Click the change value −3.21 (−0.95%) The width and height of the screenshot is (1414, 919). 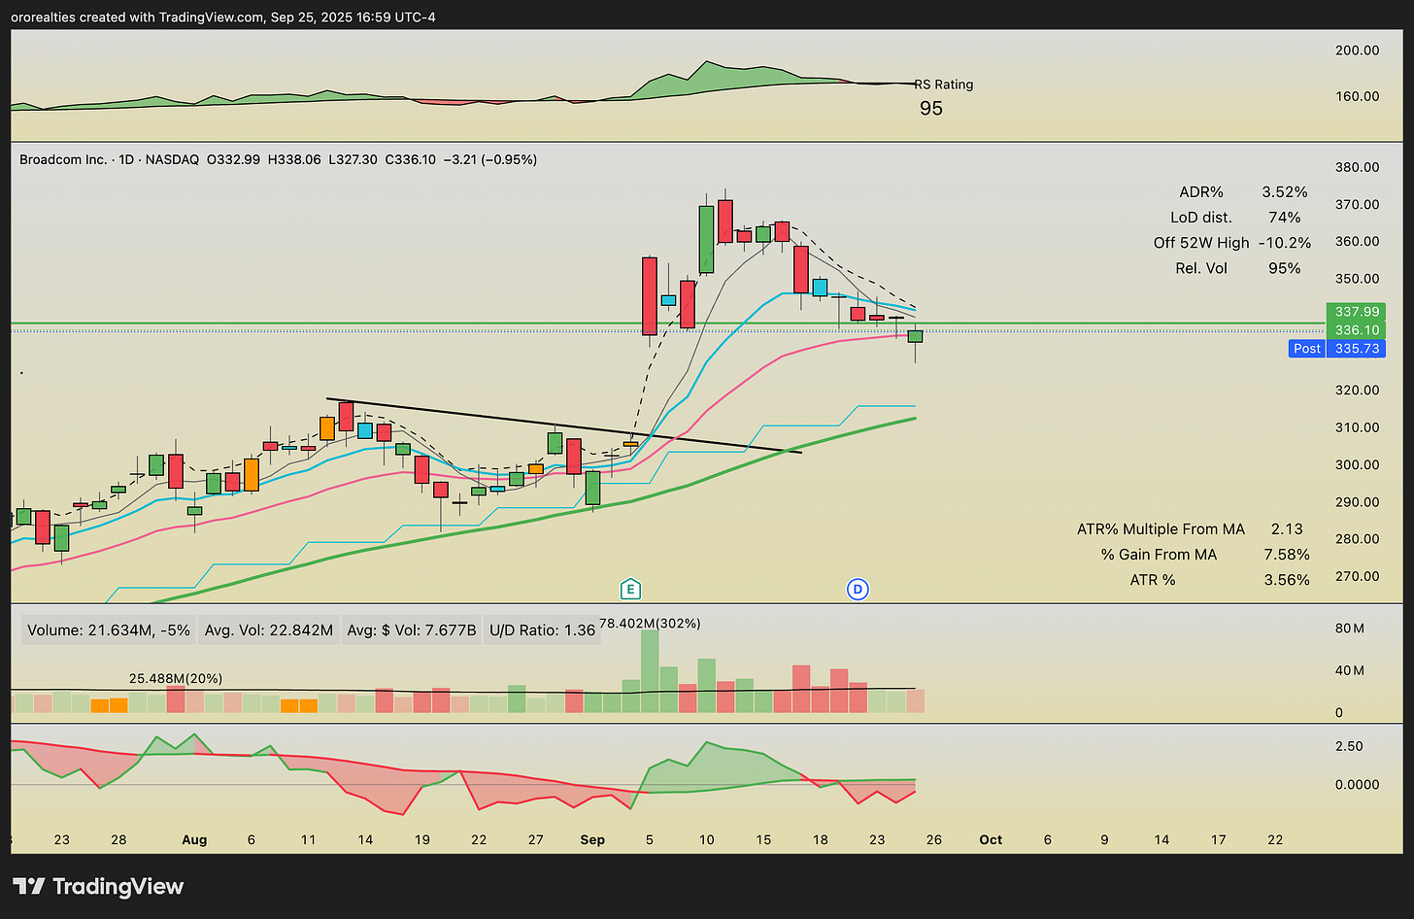[490, 159]
